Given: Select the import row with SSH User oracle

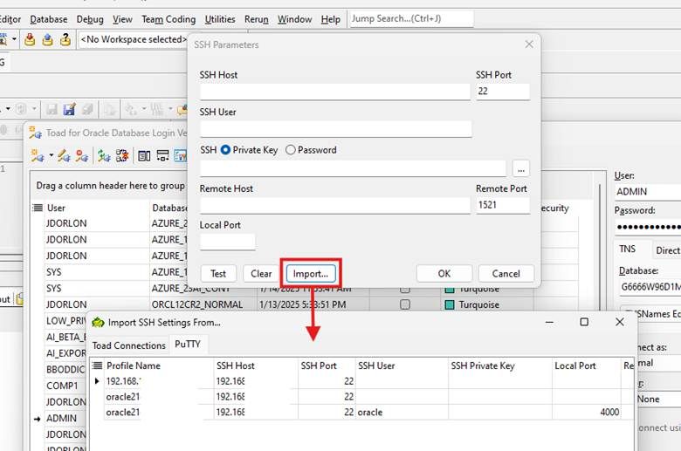Looking at the screenshot, I should 362,413.
